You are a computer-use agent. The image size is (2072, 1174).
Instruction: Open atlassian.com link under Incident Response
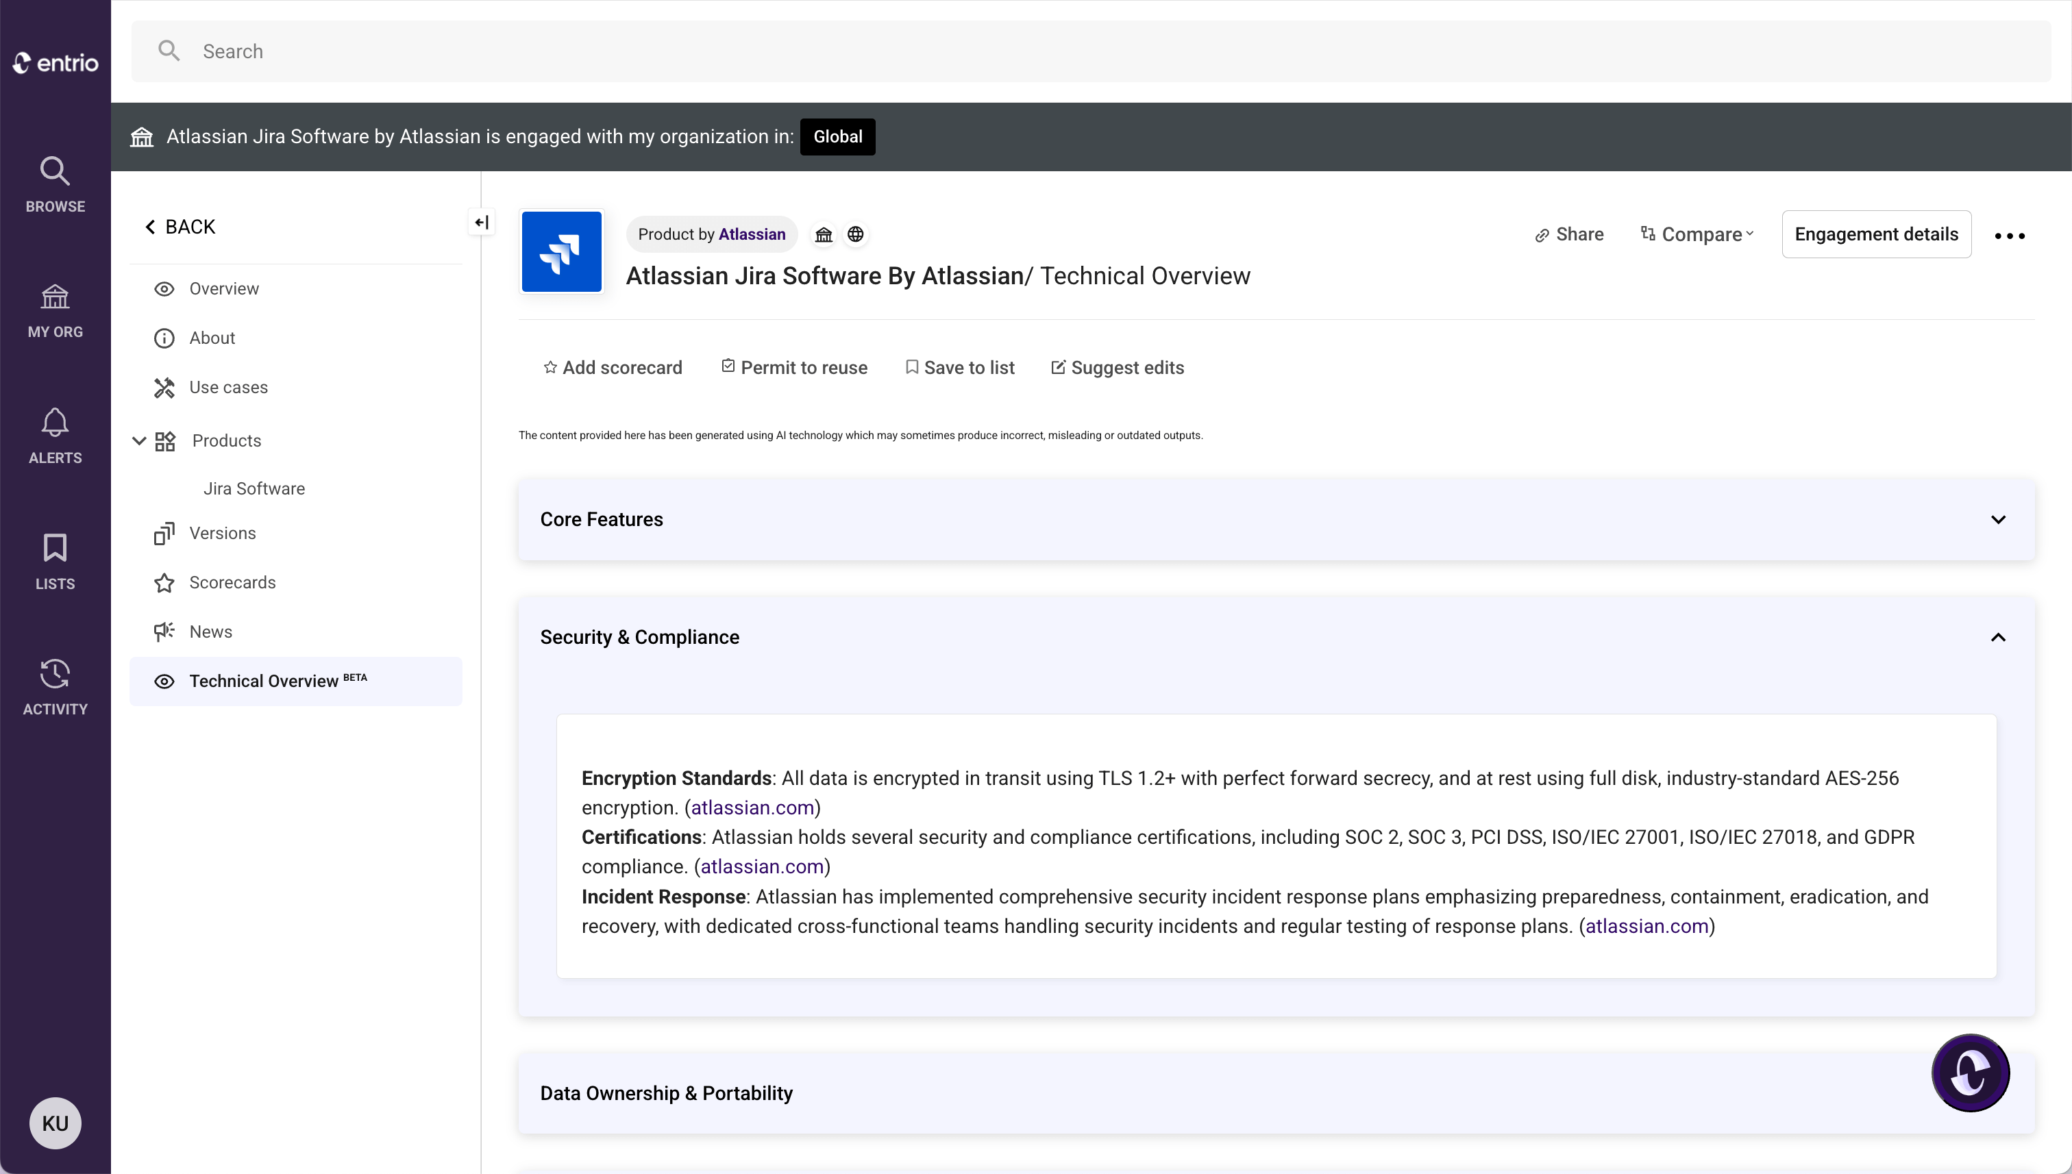click(1647, 927)
